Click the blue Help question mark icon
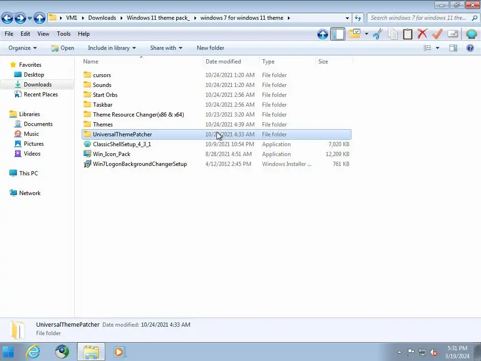Screen dimensions: 481x361 tap(470, 48)
